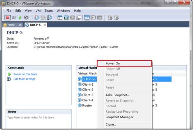
Task: Open the Windows menu
Action: pyautogui.click(x=63, y=11)
